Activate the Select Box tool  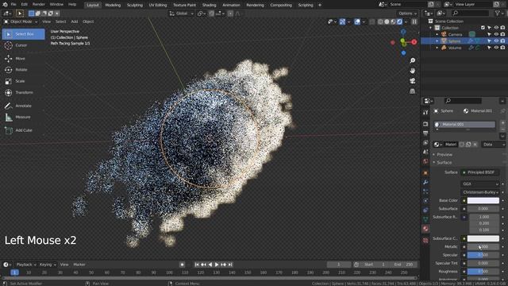coord(23,34)
